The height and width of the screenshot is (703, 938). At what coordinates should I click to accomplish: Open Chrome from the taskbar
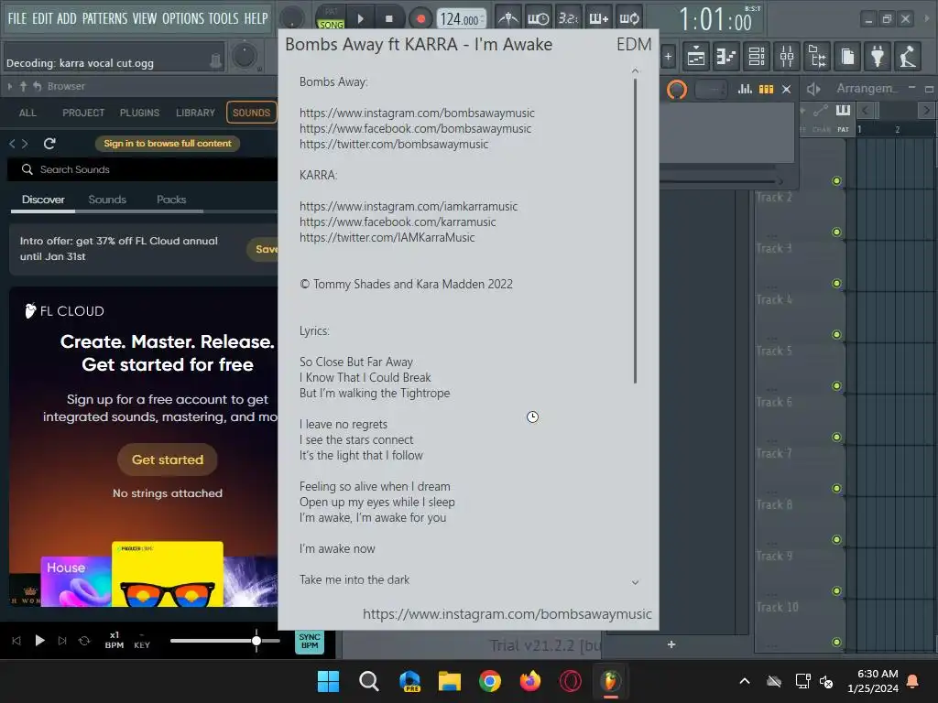click(490, 681)
